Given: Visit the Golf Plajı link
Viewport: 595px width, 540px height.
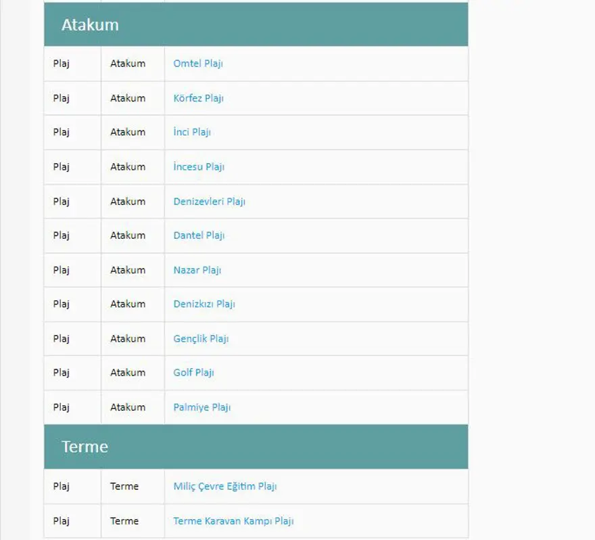Looking at the screenshot, I should 193,372.
